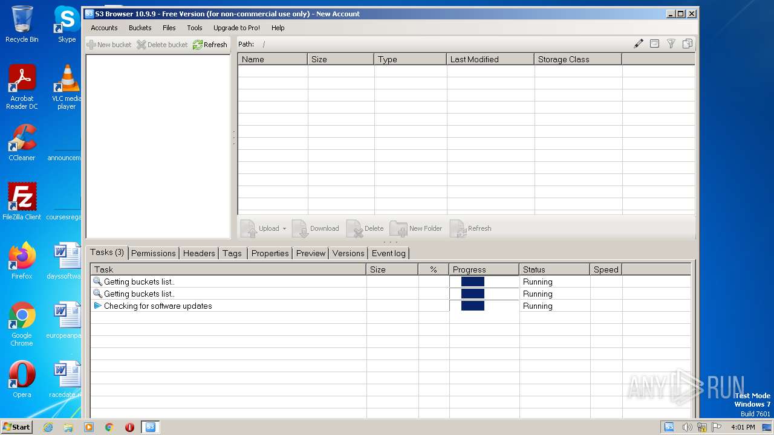Image resolution: width=774 pixels, height=435 pixels.
Task: Click the Progress column header
Action: point(484,269)
